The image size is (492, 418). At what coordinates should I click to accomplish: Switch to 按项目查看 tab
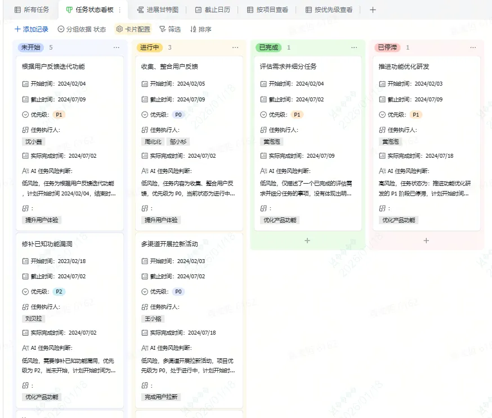click(x=267, y=10)
